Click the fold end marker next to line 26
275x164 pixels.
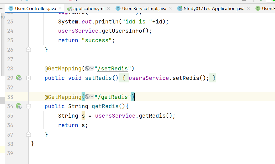(28, 49)
